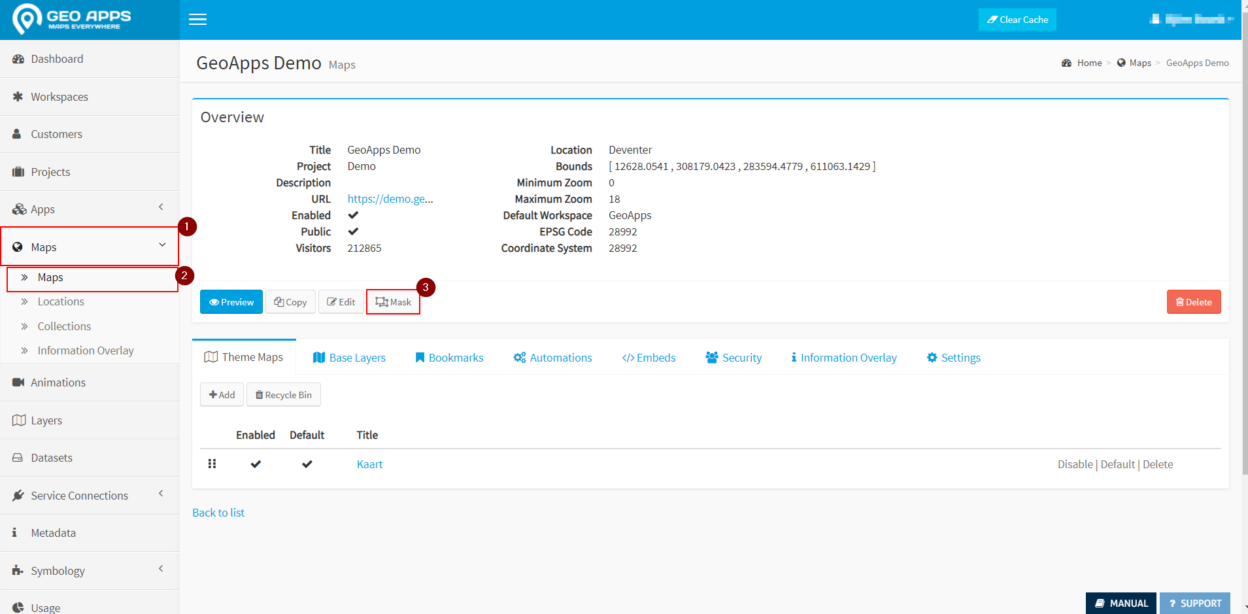Viewport: 1248px width, 614px height.
Task: Grab the Kaart row drag handle
Action: [212, 464]
